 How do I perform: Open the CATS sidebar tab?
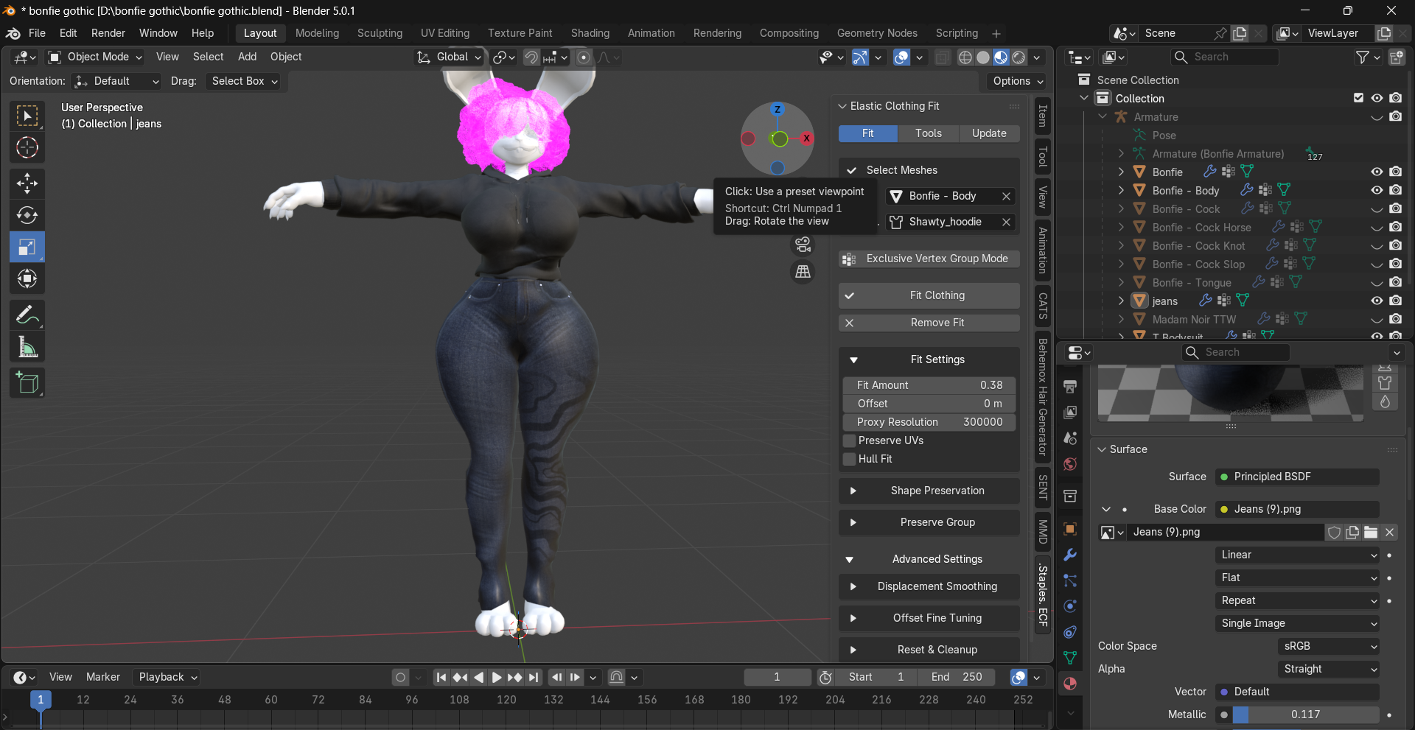1043,306
